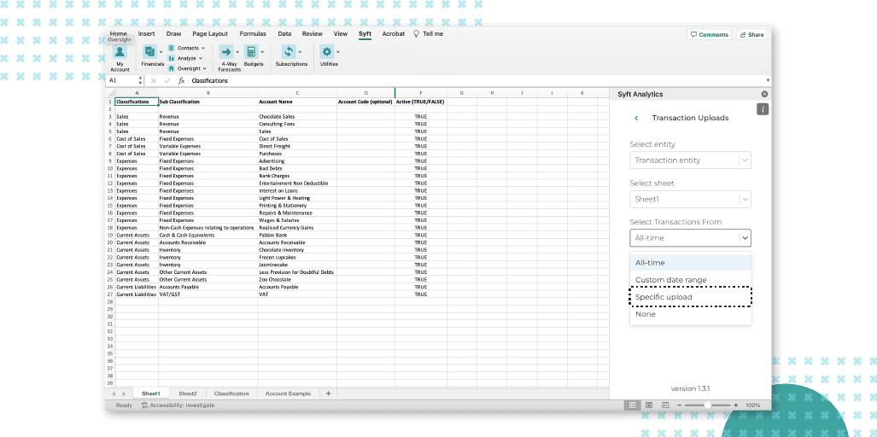Expand the formula bar arrow
877x437 pixels.
point(768,80)
